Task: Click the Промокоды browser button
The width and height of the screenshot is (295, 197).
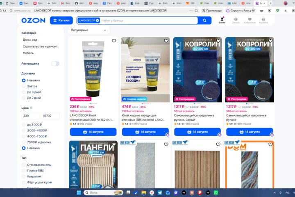Action: point(212,11)
